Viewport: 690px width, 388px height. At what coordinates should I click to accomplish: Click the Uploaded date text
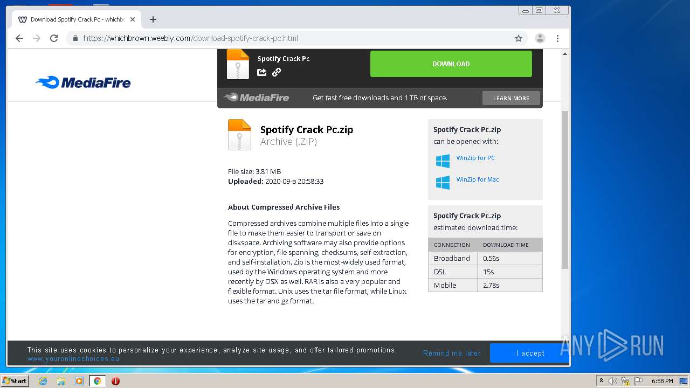click(275, 182)
